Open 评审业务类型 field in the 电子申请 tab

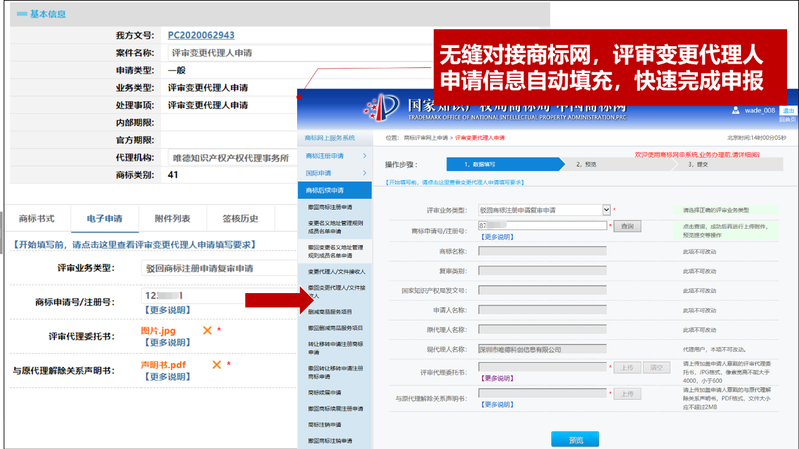coord(218,268)
